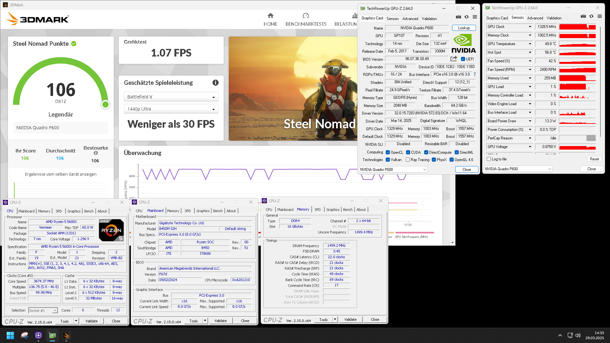
Task: Click the GPU-Z taskbar icon
Action: (52, 335)
